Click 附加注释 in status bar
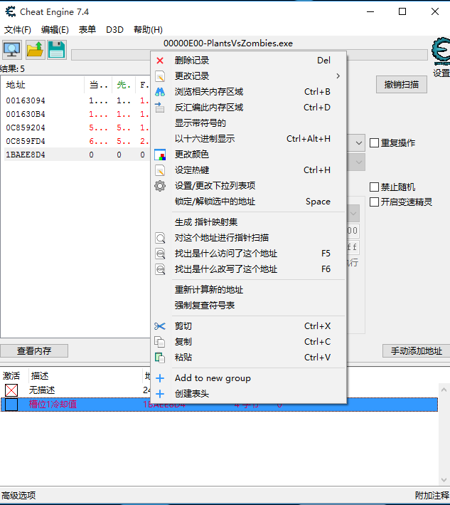450x505 pixels. [432, 495]
